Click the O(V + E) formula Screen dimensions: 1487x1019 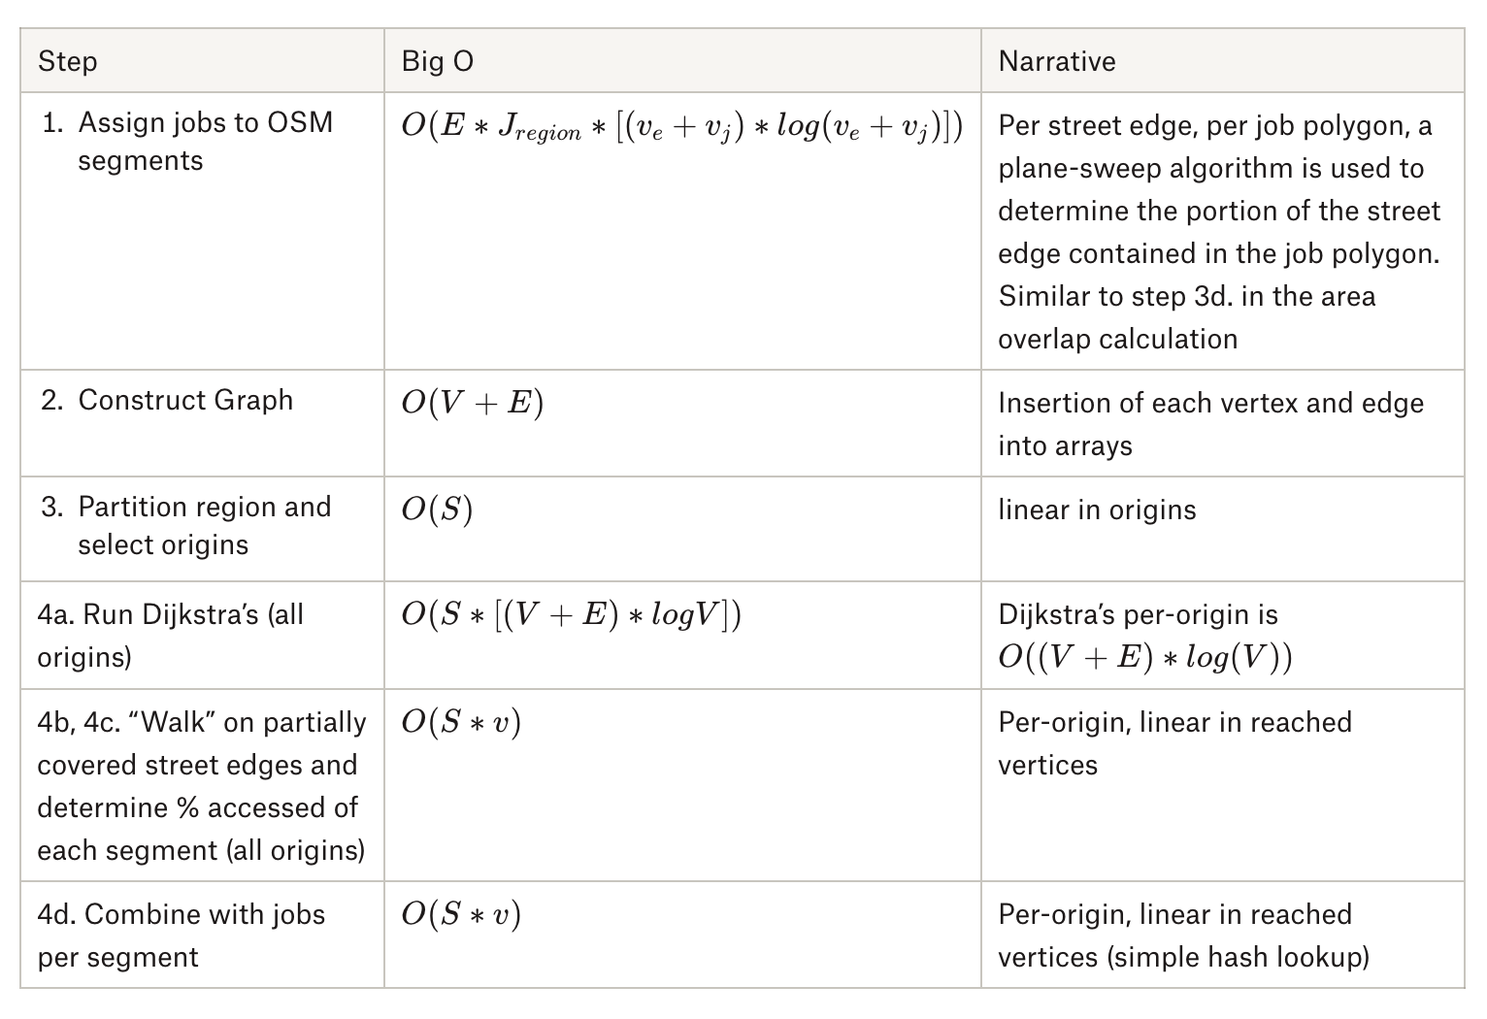pyautogui.click(x=473, y=402)
